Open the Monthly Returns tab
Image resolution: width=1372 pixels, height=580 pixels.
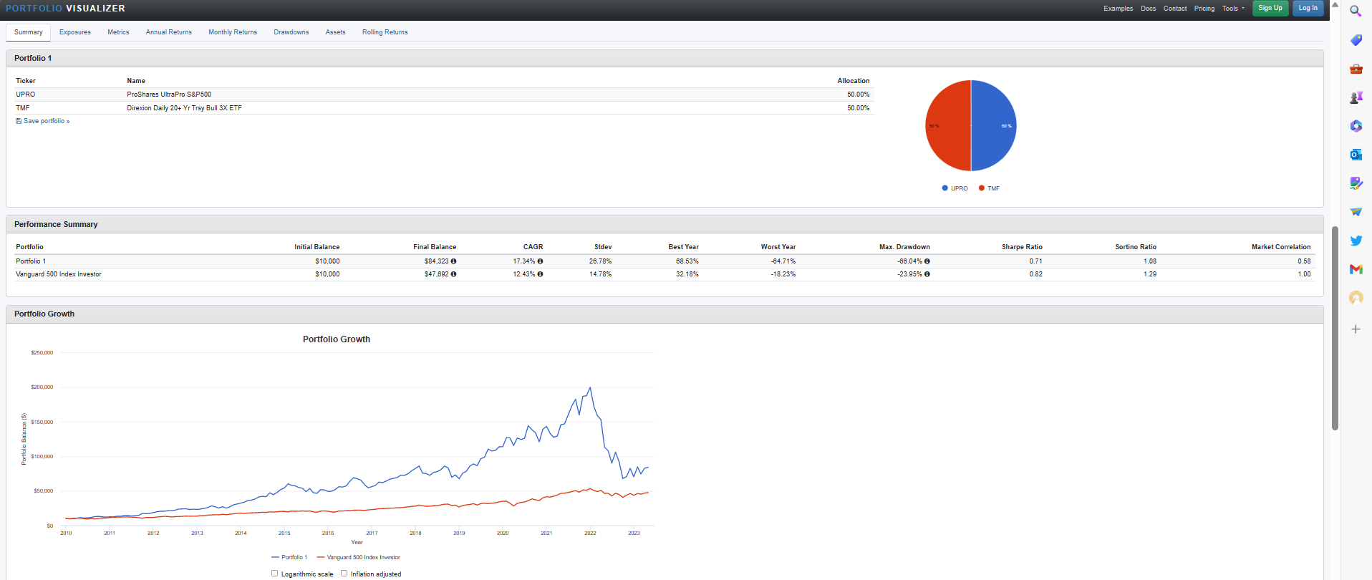(x=233, y=32)
